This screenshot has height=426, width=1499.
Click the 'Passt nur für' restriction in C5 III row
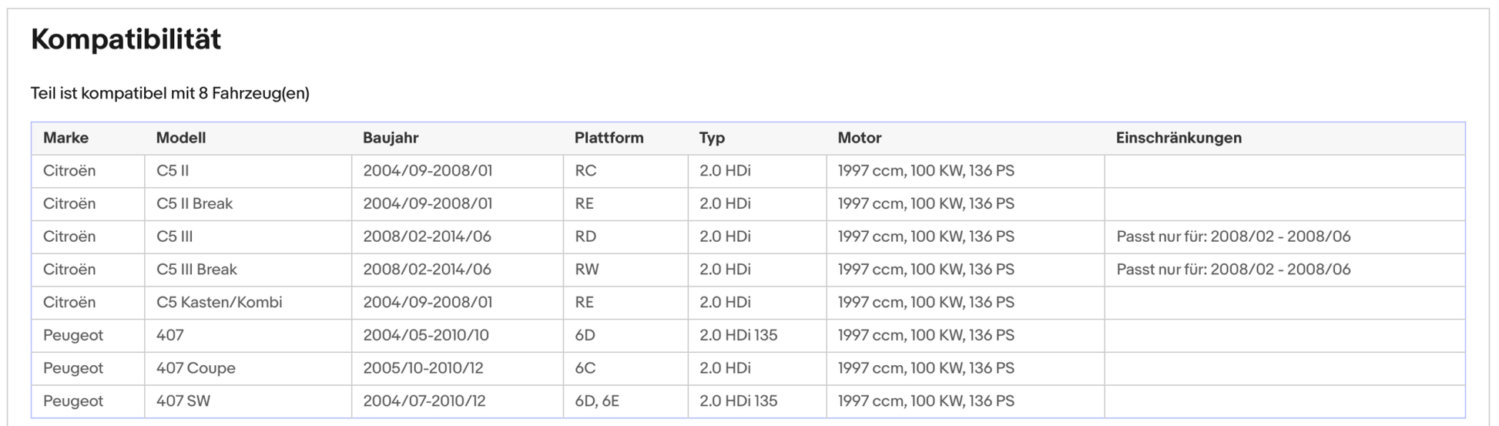(x=1232, y=237)
